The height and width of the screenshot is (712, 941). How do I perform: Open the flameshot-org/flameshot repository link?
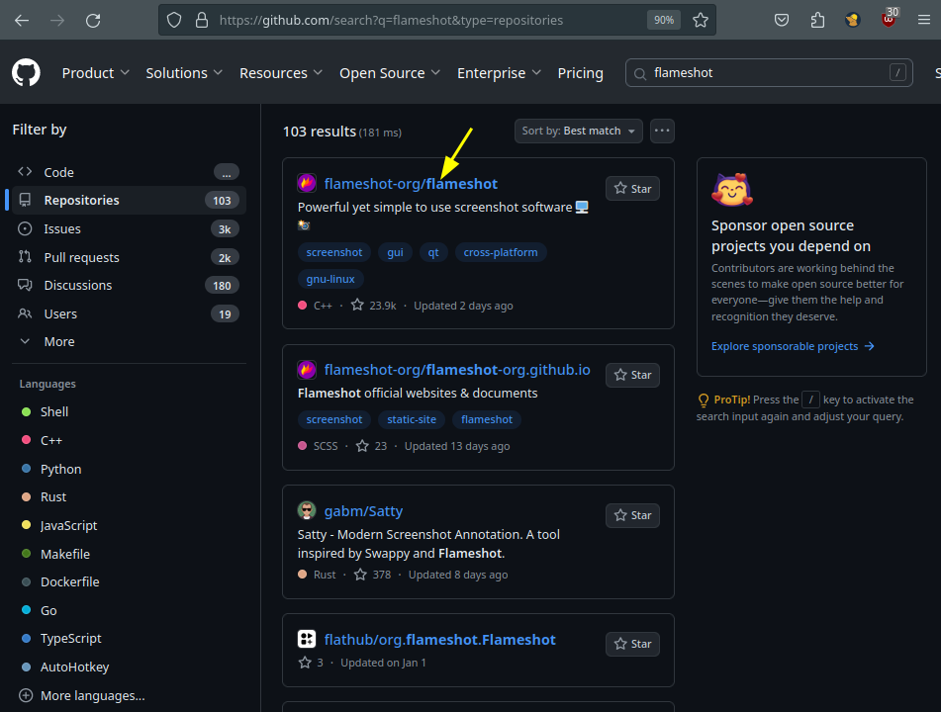[411, 184]
